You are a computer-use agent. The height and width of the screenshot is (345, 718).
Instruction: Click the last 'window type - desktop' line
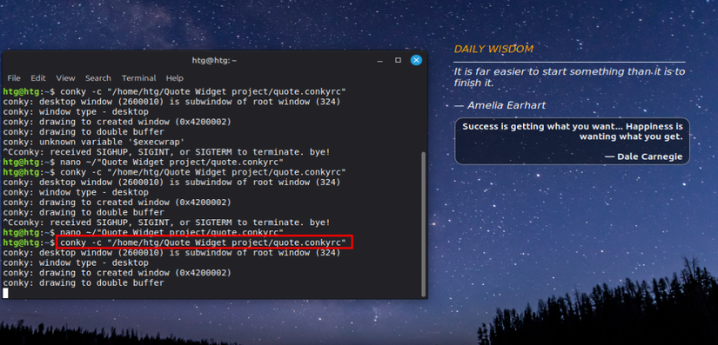[x=76, y=262]
